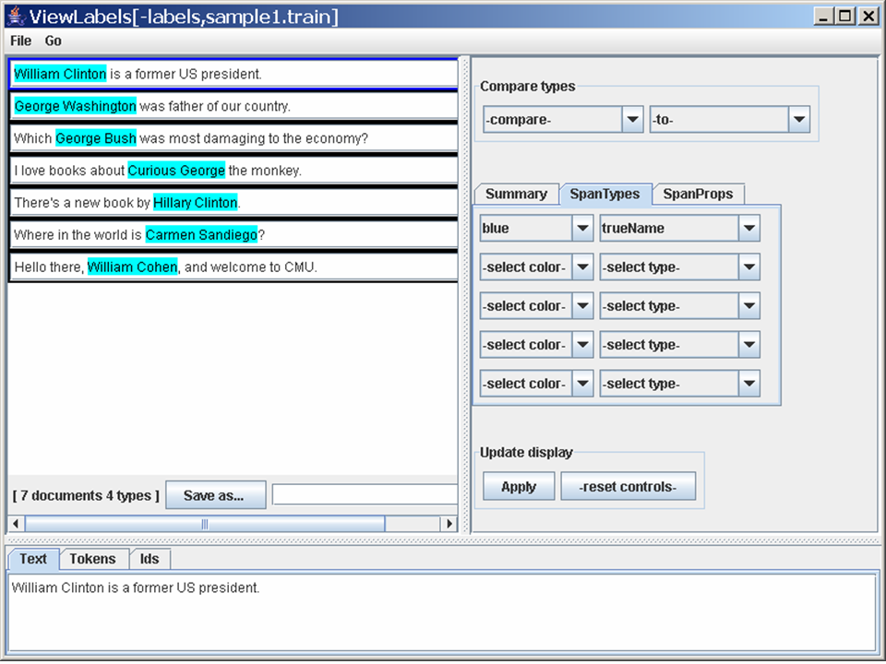This screenshot has height=664, width=886.
Task: Open the File menu
Action: (x=20, y=41)
